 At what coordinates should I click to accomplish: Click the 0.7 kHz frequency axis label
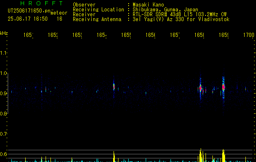3,134
